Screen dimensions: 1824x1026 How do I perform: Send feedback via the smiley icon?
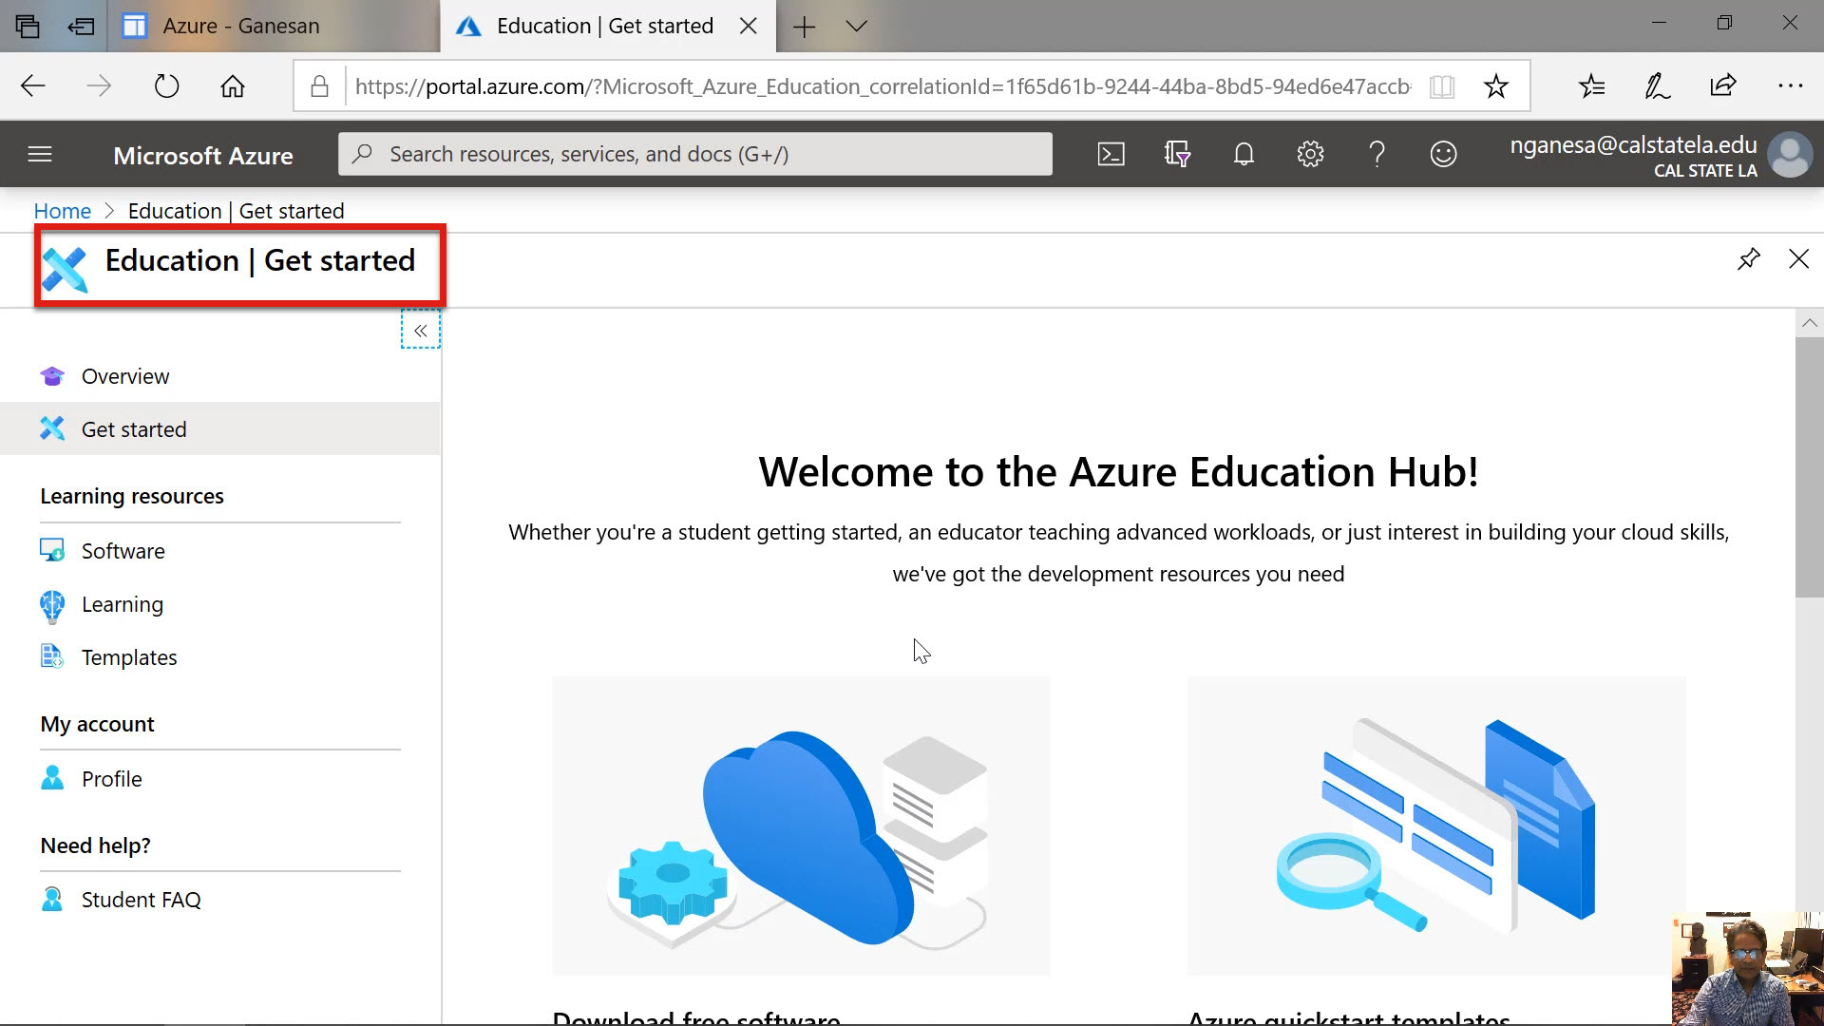point(1443,154)
